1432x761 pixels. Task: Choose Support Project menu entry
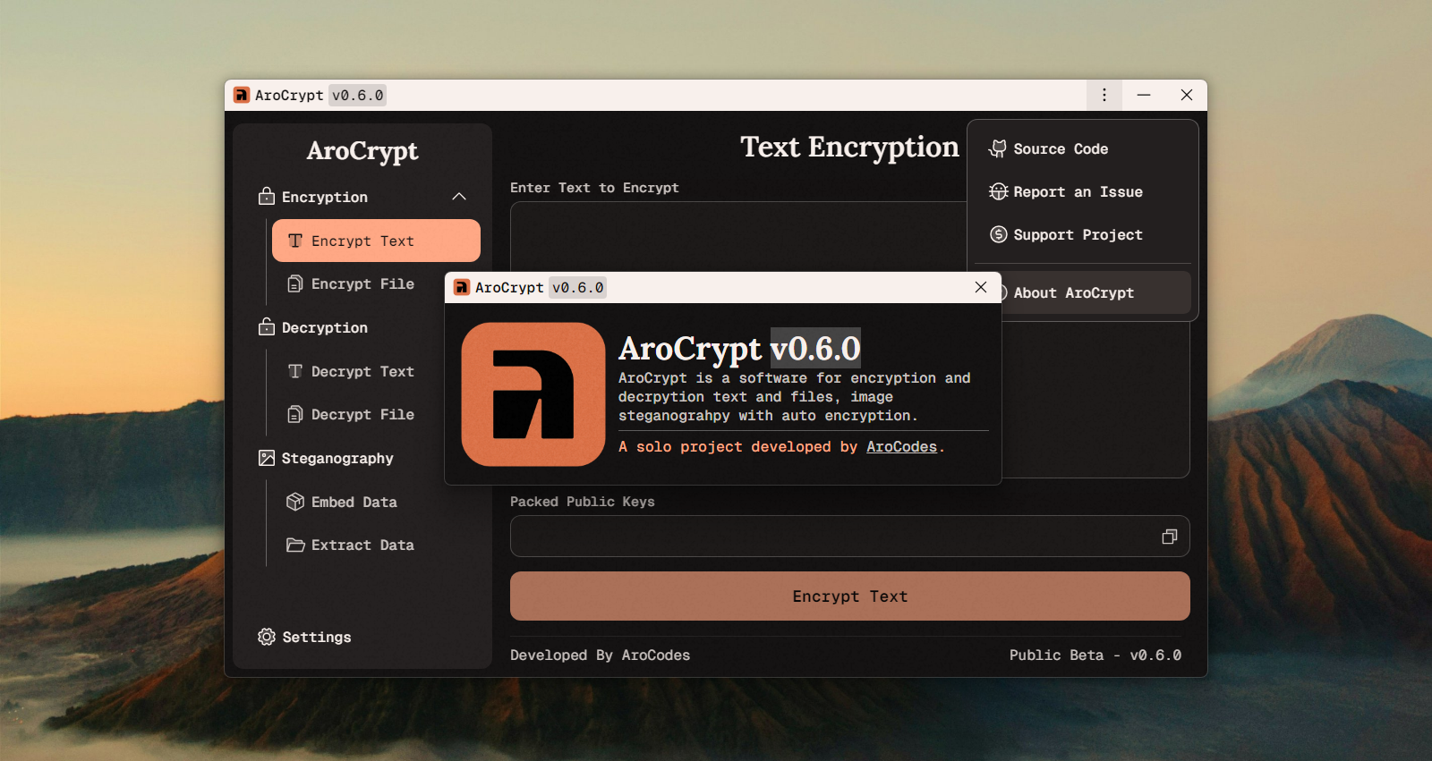tap(1083, 234)
